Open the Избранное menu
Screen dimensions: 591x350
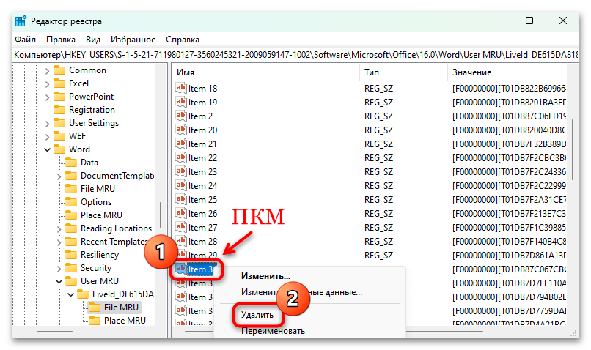coord(133,39)
